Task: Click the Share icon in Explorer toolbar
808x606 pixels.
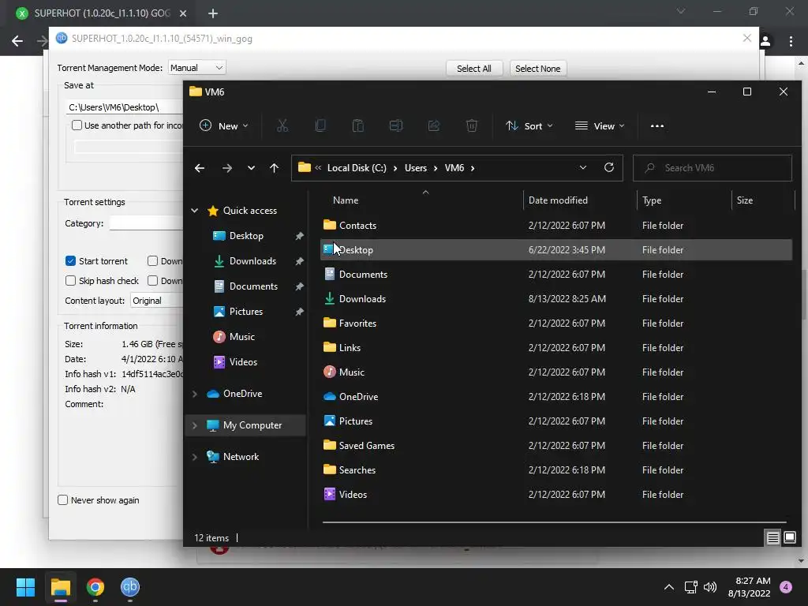Action: tap(434, 125)
